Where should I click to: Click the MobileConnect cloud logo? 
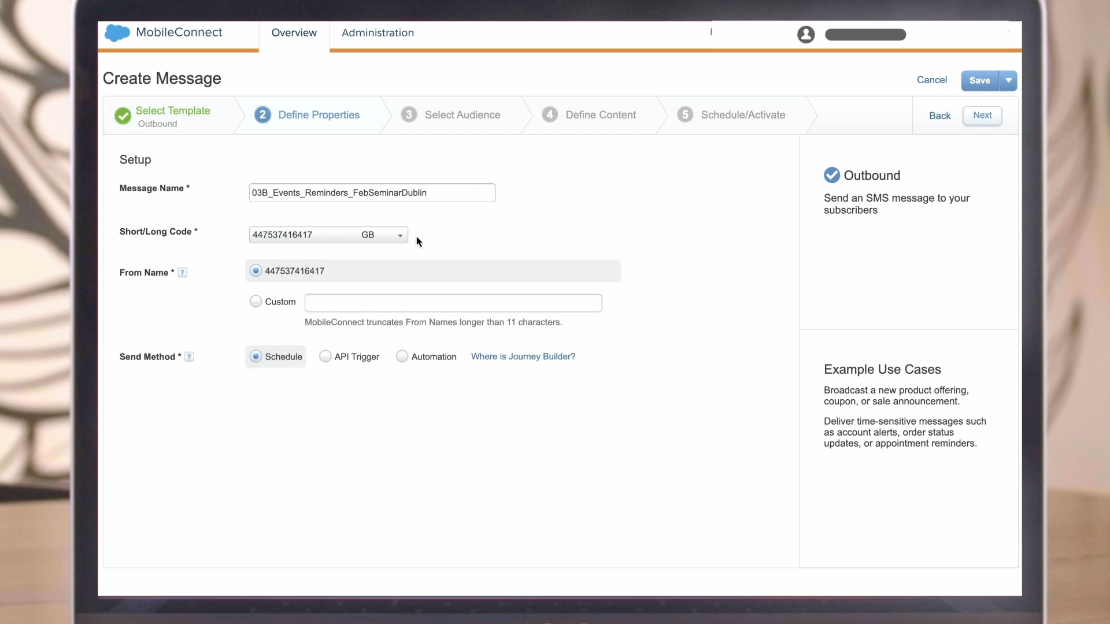coord(117,33)
